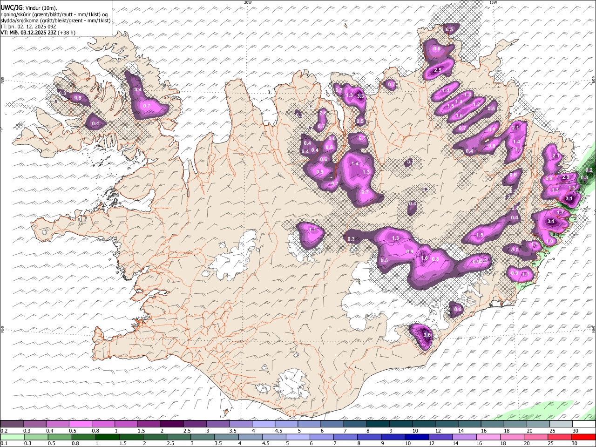Pick the lavender upper swatch between 4 and 4.5

[263, 424]
